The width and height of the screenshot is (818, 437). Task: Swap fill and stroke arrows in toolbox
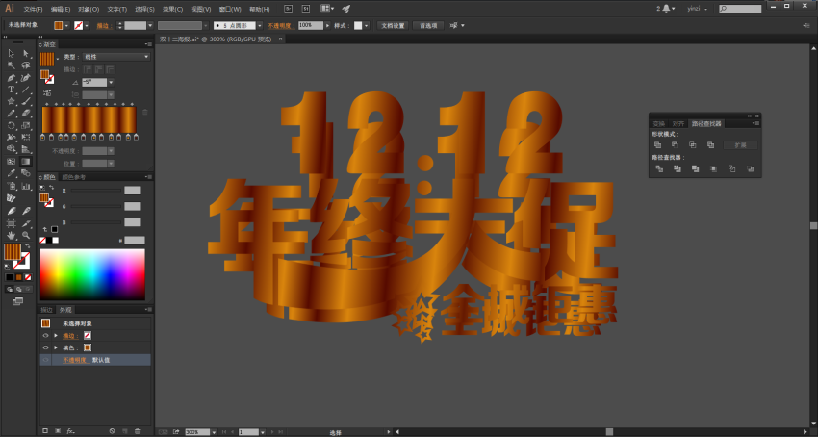(x=28, y=245)
